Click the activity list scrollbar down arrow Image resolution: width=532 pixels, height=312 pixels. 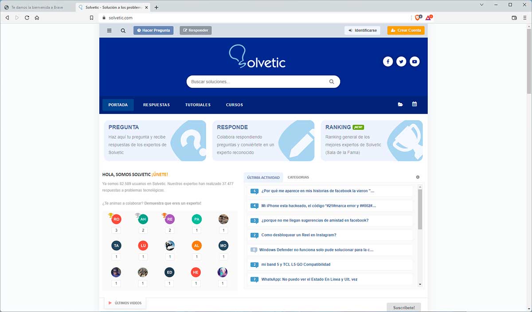(x=420, y=285)
